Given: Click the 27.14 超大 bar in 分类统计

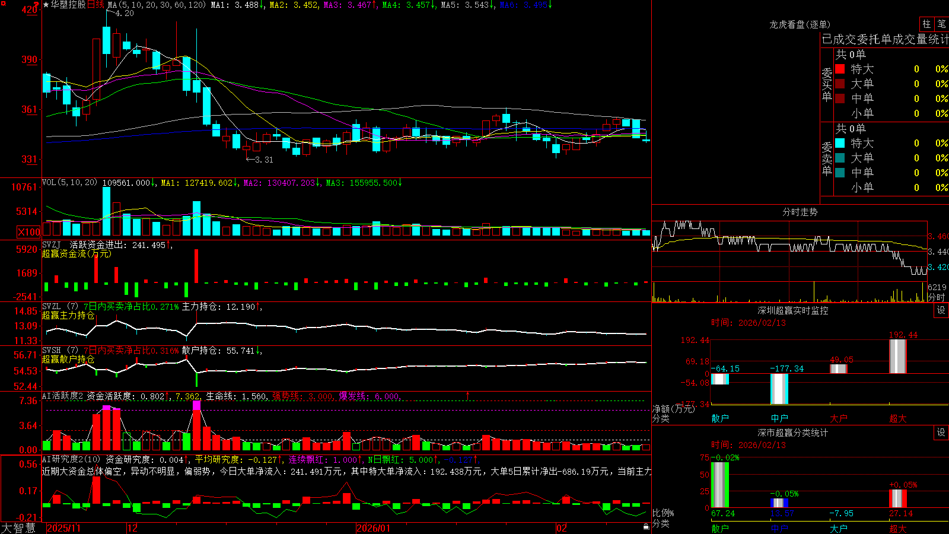Looking at the screenshot, I should (x=898, y=498).
